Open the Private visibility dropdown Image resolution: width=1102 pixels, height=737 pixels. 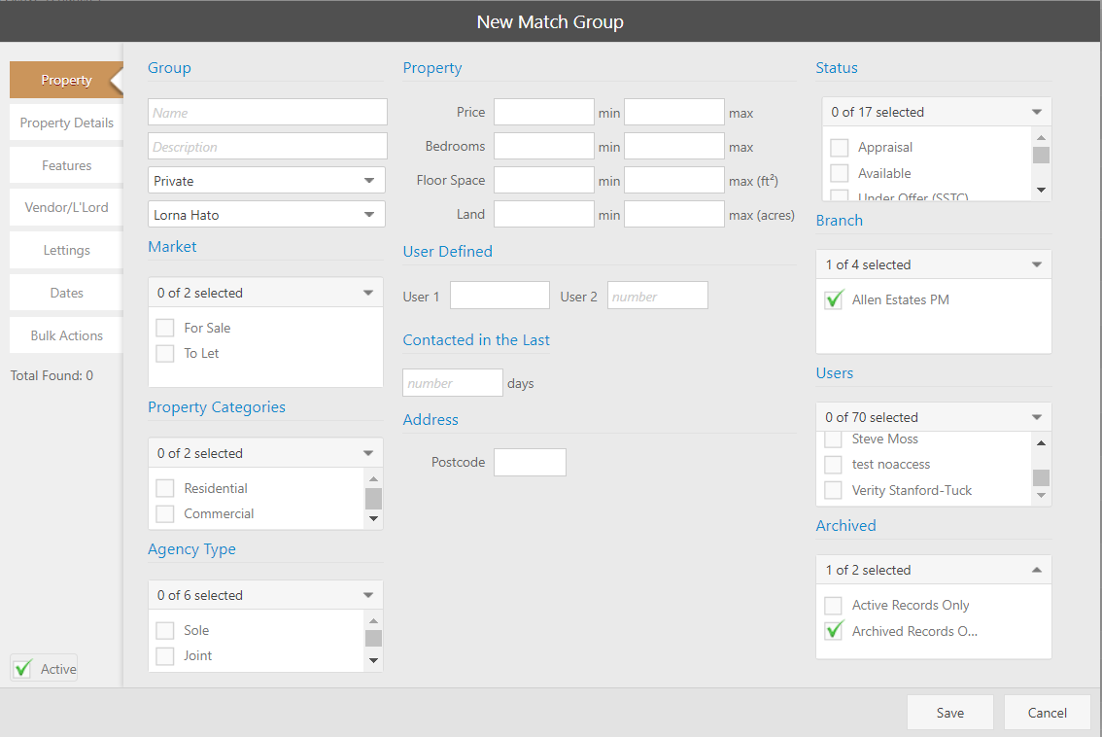(266, 181)
